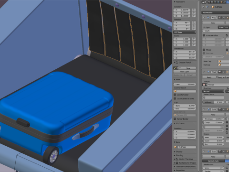Lock the Location X channel
This screenshot has width=229, height=172.
click(194, 10)
